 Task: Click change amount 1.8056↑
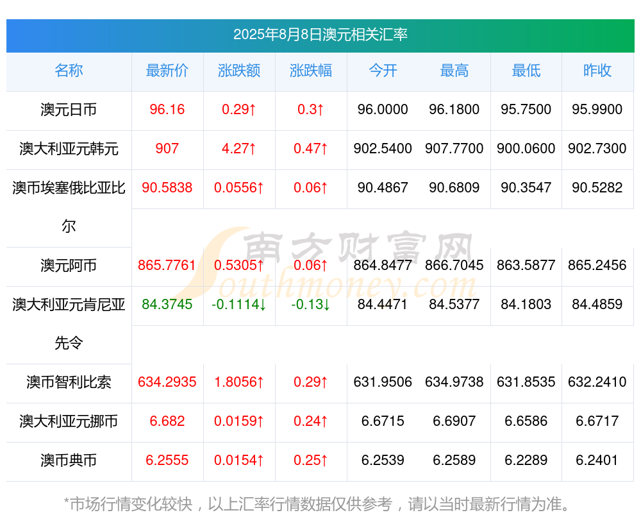point(238,382)
